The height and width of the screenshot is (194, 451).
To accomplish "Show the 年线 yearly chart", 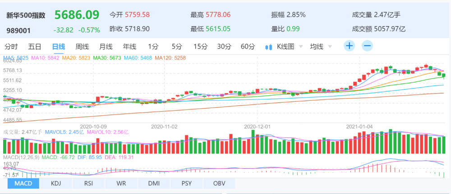I will click(x=129, y=46).
